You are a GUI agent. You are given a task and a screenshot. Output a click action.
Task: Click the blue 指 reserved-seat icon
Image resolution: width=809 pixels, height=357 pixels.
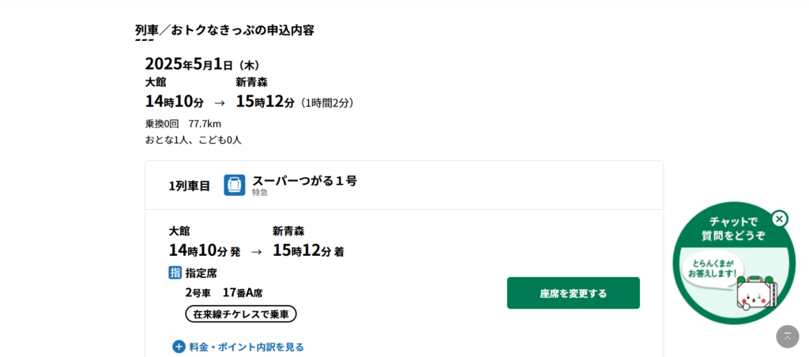175,272
